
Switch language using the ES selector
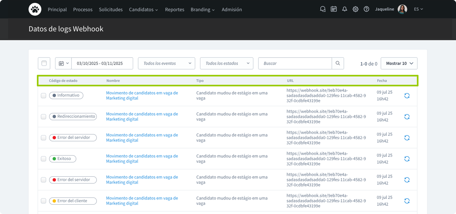click(418, 9)
